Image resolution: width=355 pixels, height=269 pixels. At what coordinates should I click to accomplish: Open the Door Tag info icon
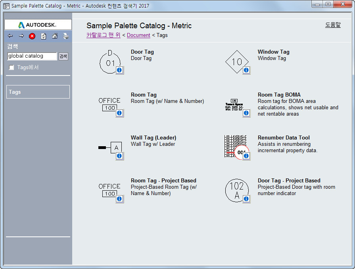coord(119,70)
